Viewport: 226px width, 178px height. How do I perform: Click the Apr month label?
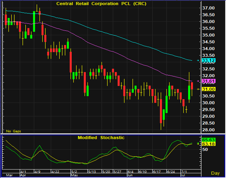pyautogui.click(x=23, y=175)
